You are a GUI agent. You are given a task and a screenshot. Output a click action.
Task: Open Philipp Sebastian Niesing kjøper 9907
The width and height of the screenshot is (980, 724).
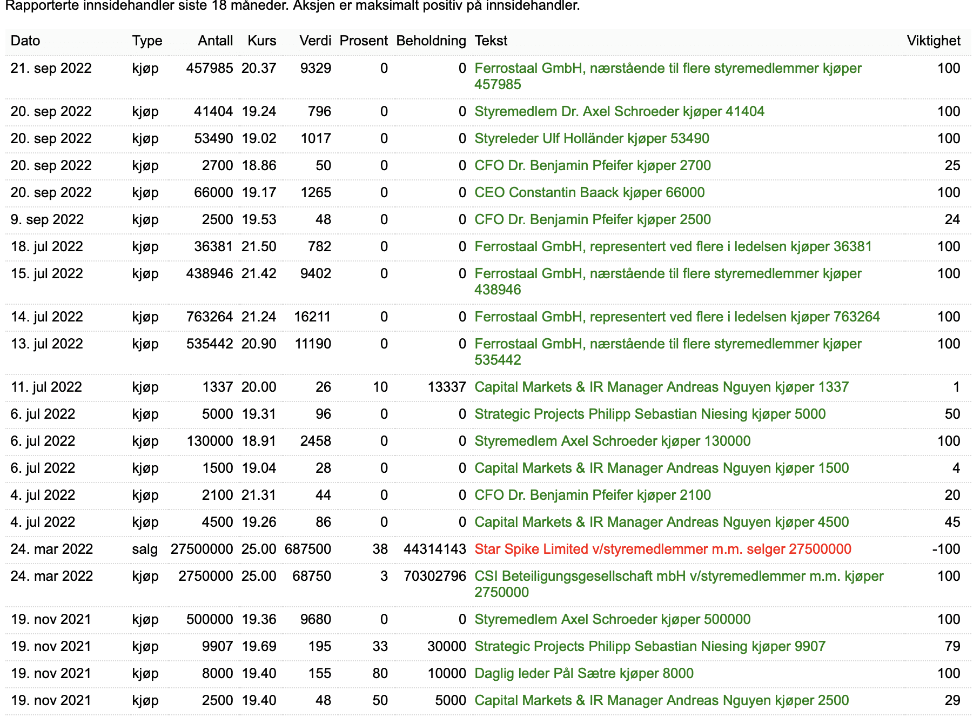[x=650, y=647]
